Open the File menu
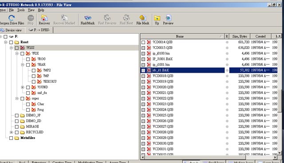Viewport: 284px width, 163px height. click(11, 10)
